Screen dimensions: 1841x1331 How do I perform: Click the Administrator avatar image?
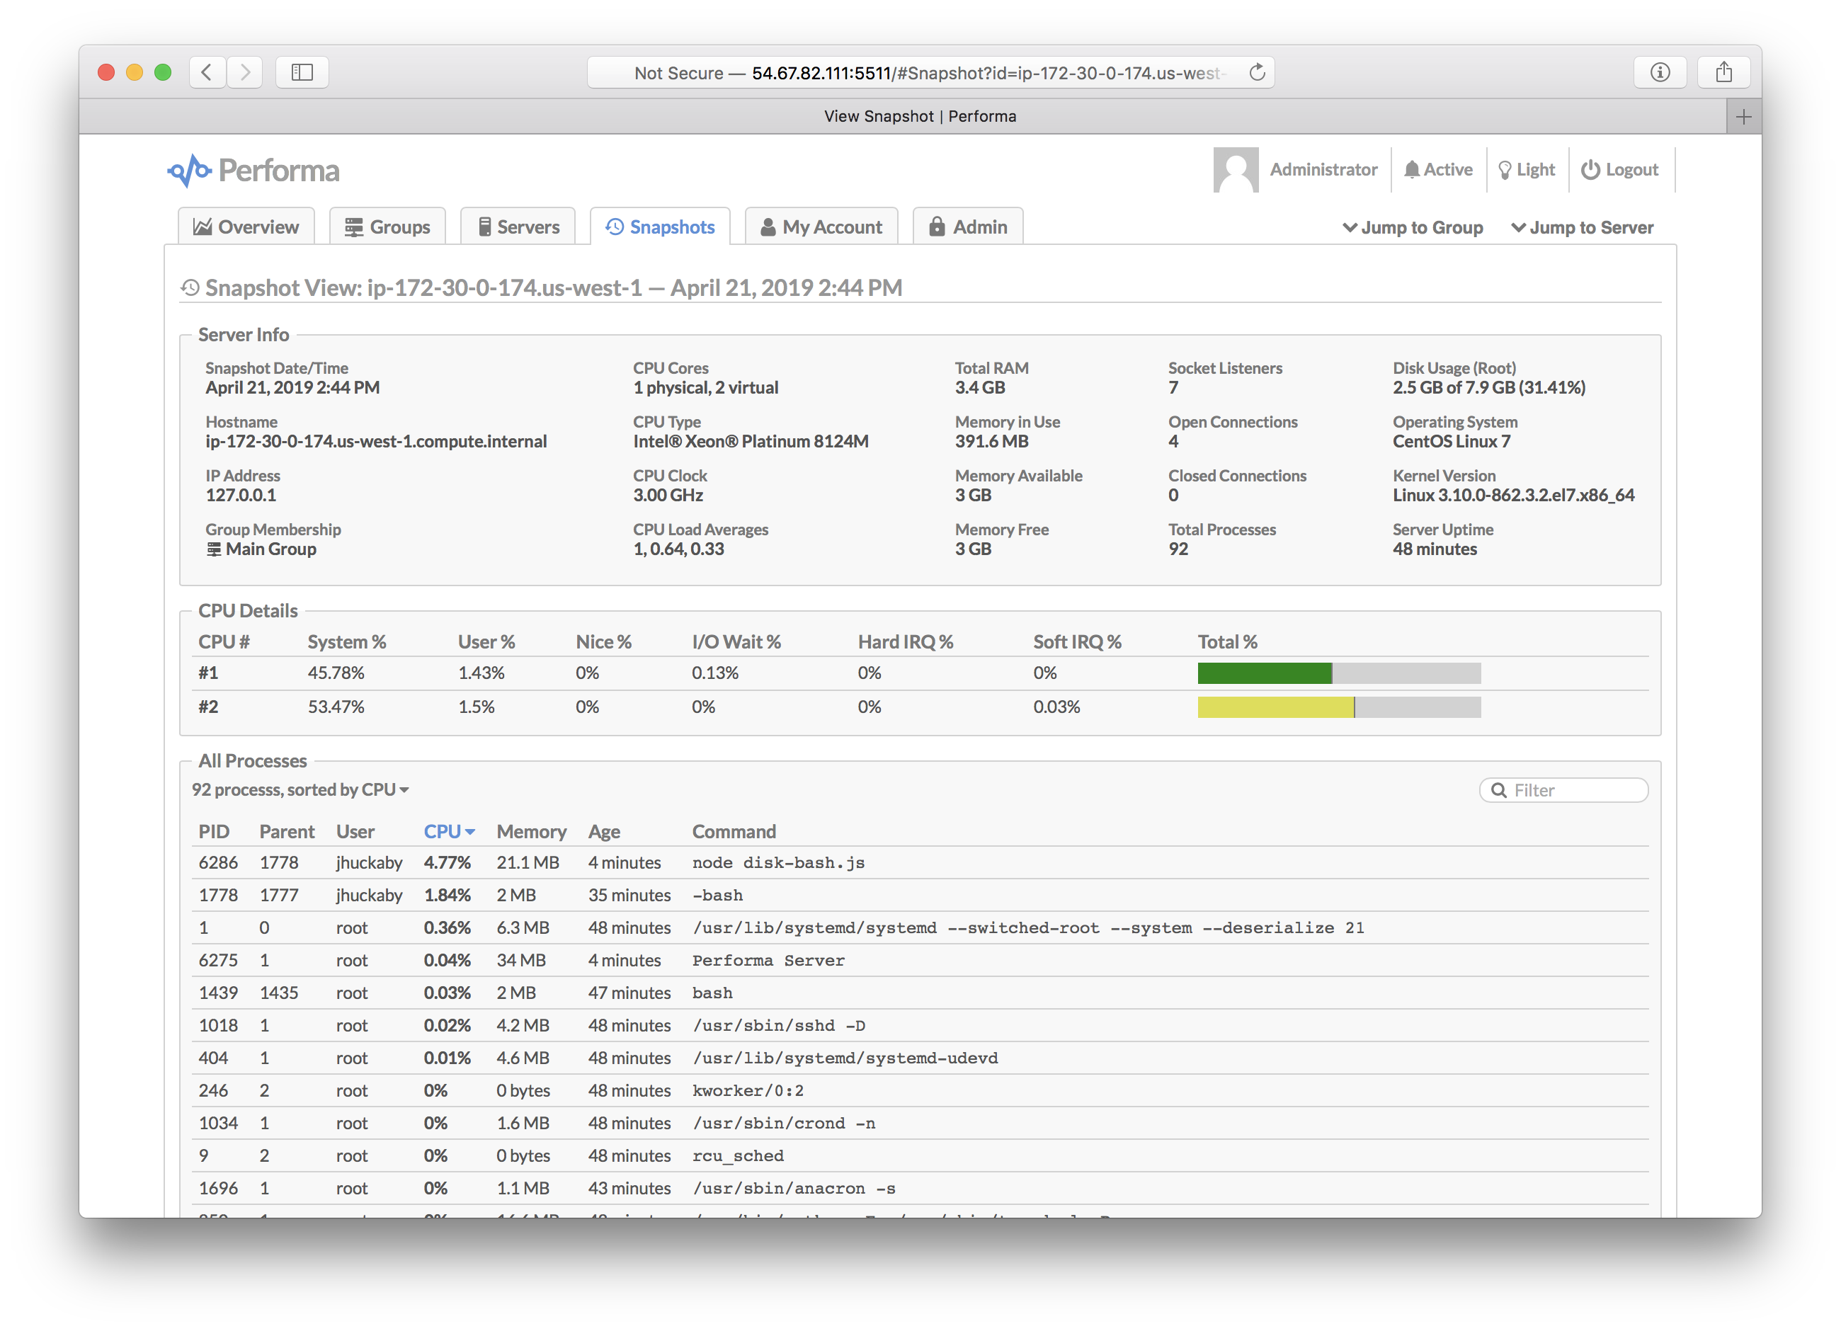[1235, 170]
